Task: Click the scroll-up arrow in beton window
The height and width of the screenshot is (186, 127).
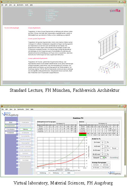Action: (125, 112)
